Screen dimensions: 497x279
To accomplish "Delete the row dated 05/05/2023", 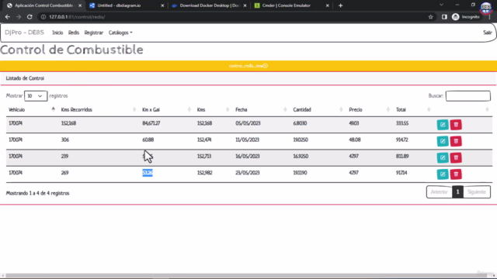I will click(456, 125).
